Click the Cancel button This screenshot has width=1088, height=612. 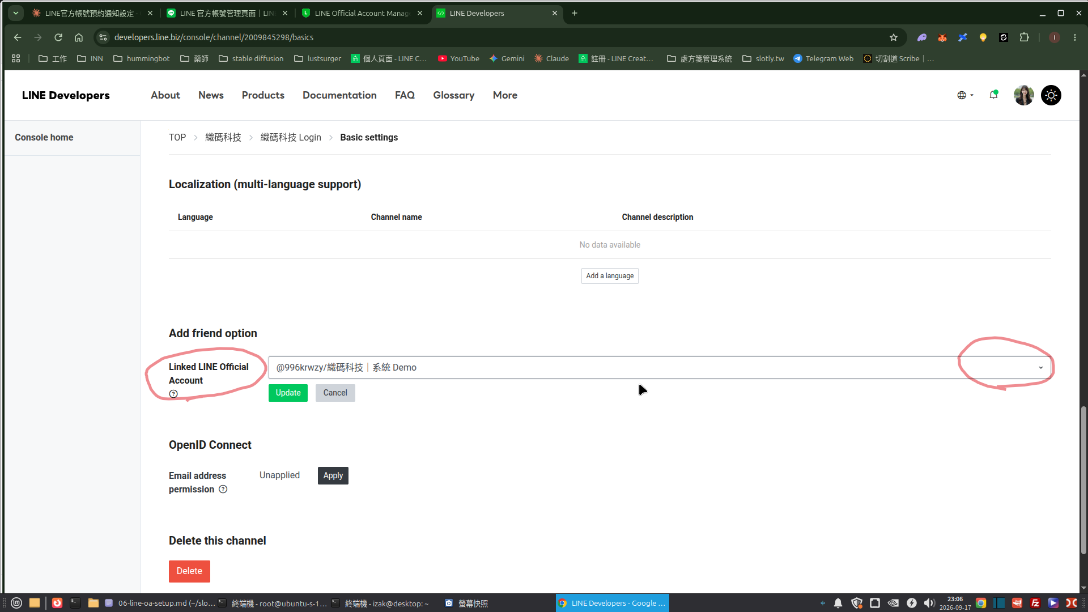coord(335,393)
